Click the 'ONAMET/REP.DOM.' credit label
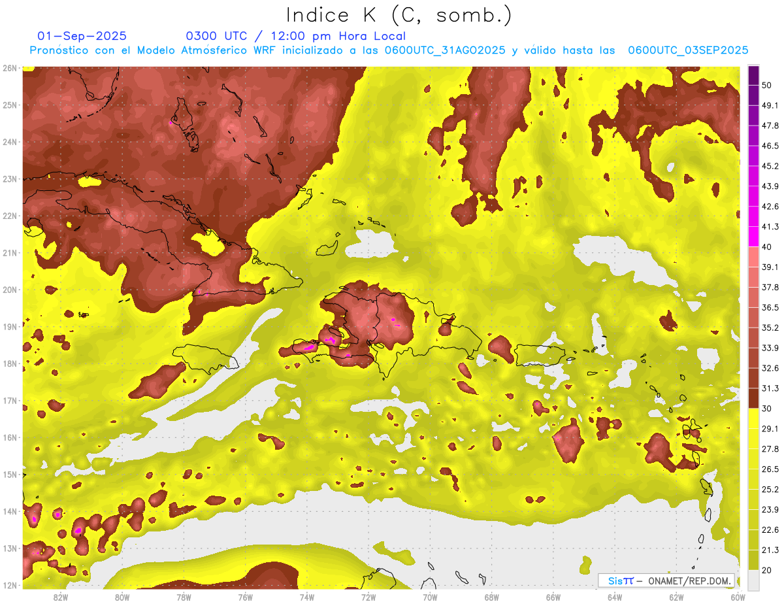The image size is (784, 606). tap(689, 581)
